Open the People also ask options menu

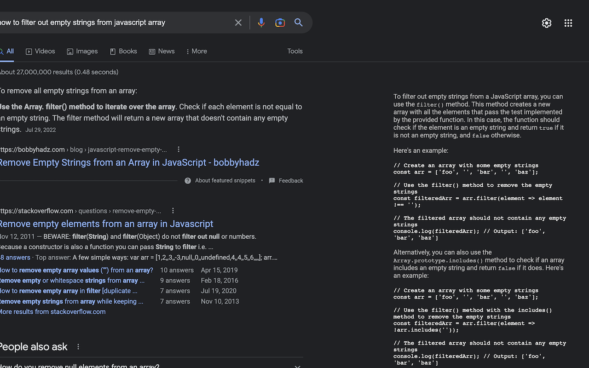tap(78, 347)
